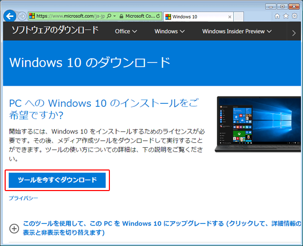Open the address bar dropdown arrow

[x=115, y=16]
